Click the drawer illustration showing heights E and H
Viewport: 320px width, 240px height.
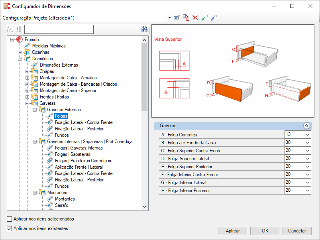tap(288, 89)
